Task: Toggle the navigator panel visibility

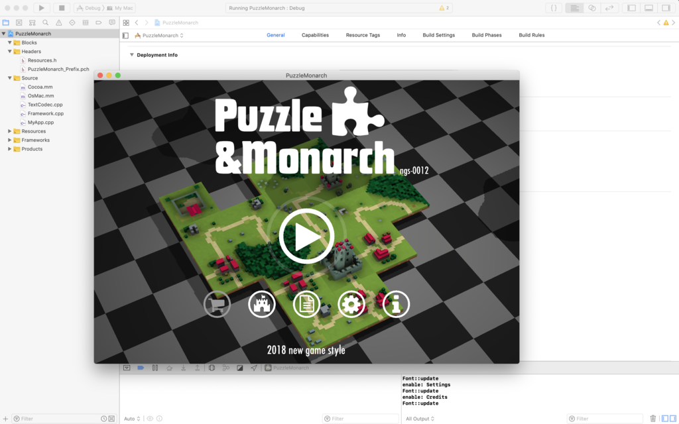Action: pyautogui.click(x=631, y=8)
